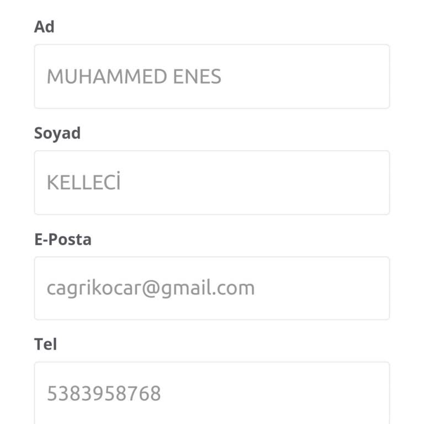Activate the Tel number field
424x424 pixels.
point(212,393)
